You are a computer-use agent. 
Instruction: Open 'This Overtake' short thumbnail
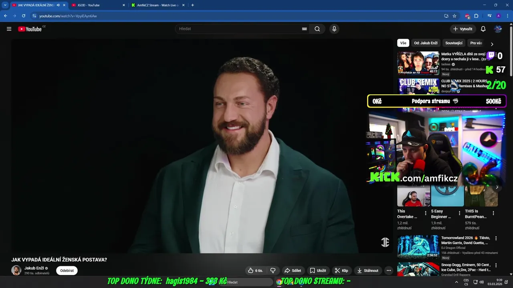[x=413, y=196]
